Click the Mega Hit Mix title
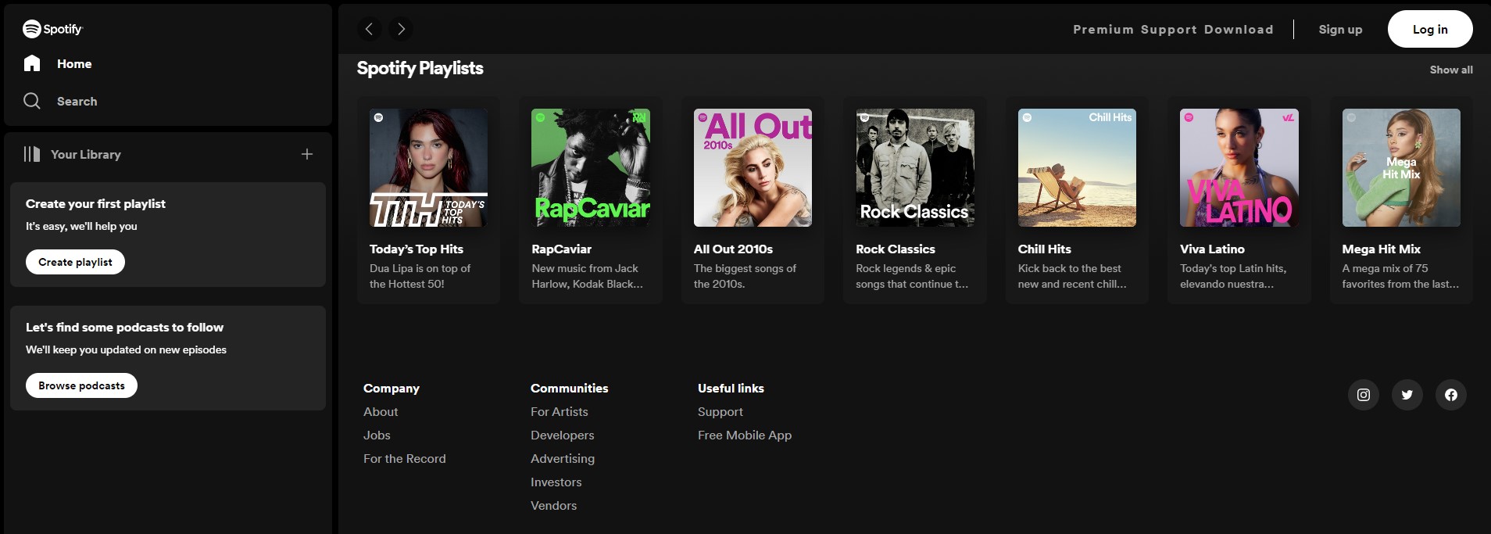 point(1382,249)
